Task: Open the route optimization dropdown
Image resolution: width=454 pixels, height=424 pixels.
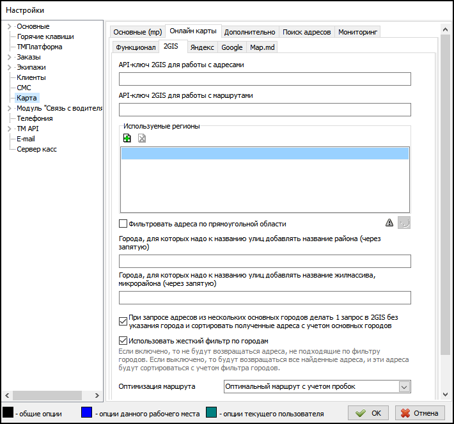Action: tap(403, 386)
